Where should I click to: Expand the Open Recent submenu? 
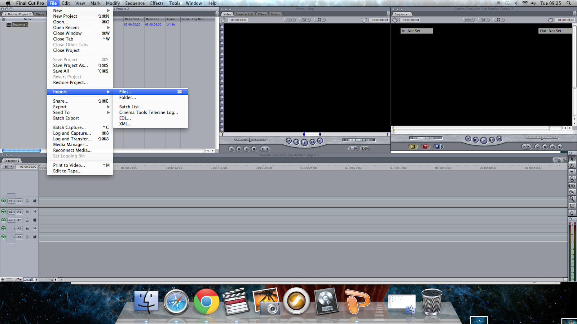(80, 28)
